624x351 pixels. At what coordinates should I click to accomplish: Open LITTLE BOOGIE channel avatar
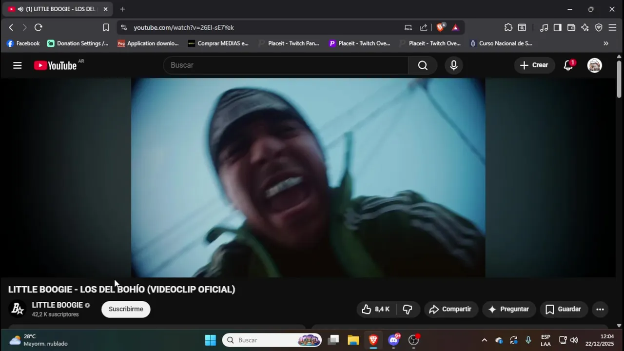point(18,309)
